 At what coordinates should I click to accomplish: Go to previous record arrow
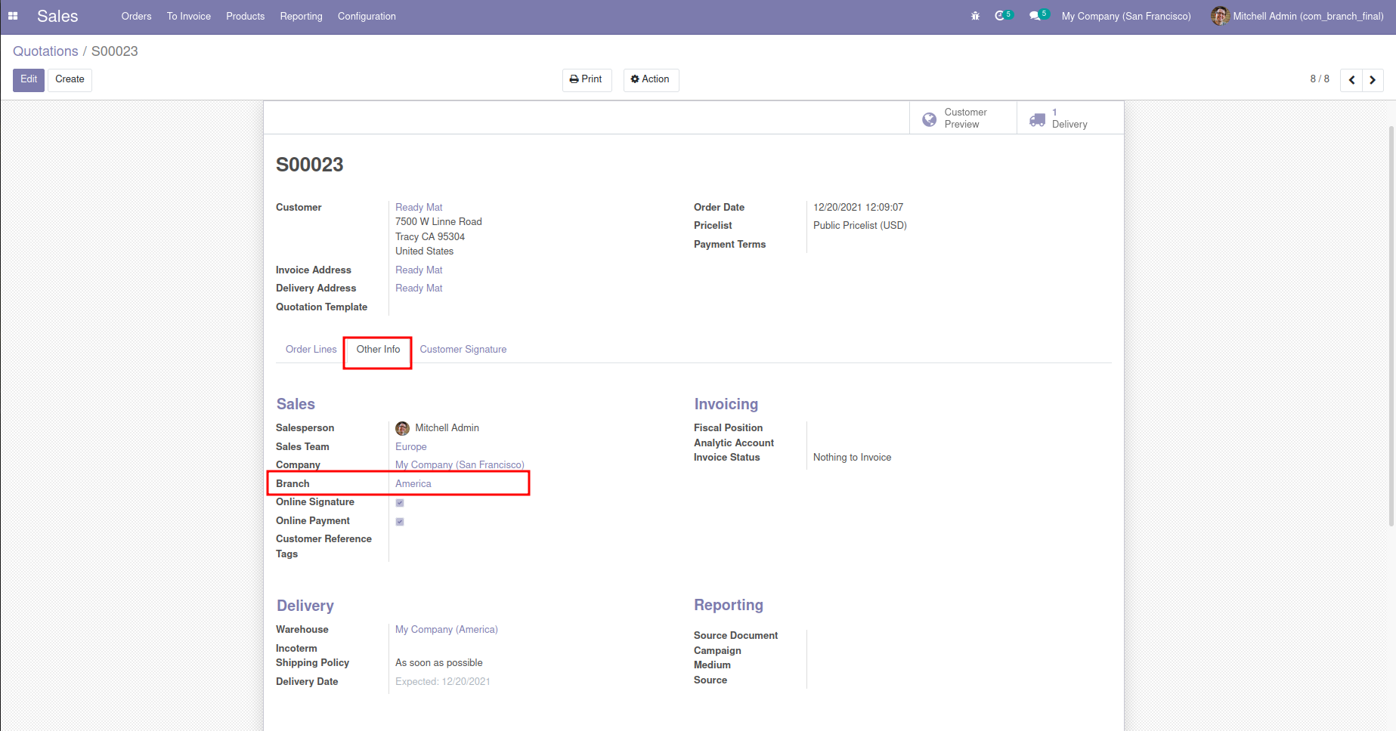(1351, 80)
